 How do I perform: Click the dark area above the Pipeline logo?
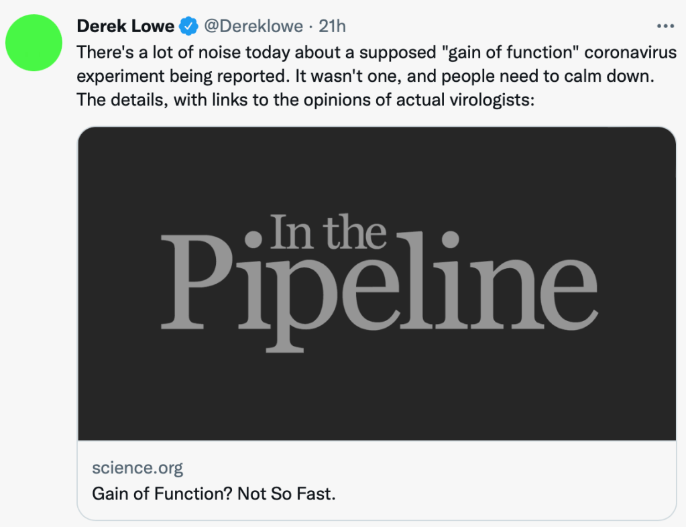376,168
